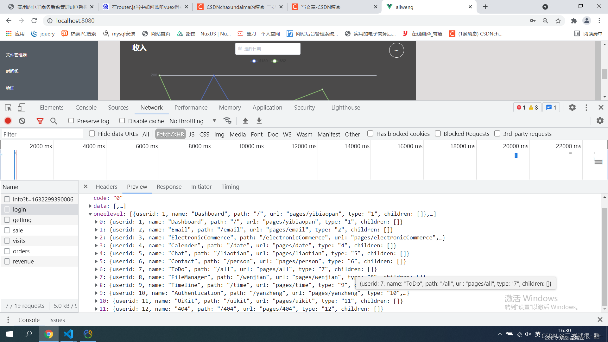Image resolution: width=608 pixels, height=342 pixels.
Task: Reload the page
Action: pyautogui.click(x=34, y=21)
